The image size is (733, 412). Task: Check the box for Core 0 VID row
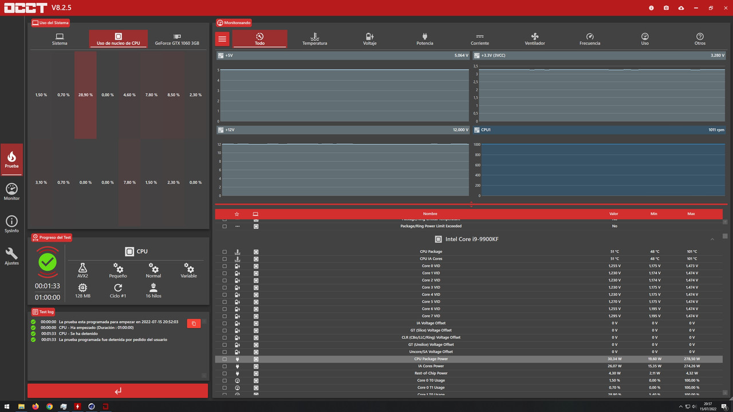[x=224, y=266]
